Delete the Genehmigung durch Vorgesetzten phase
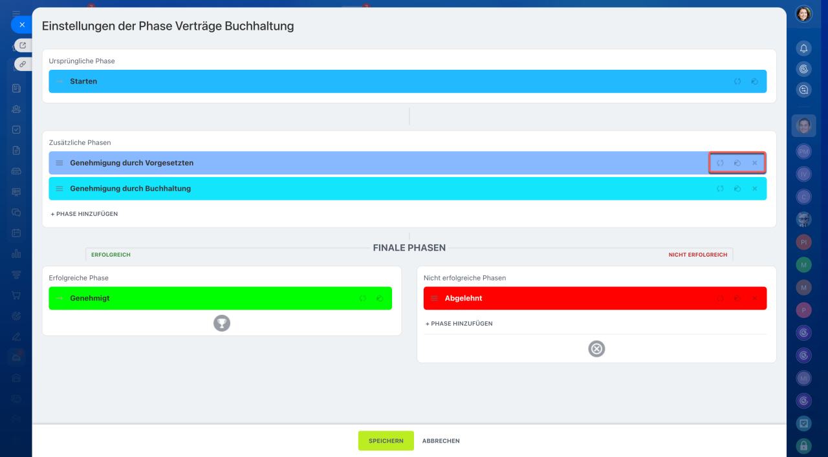This screenshot has height=457, width=828. pos(754,163)
